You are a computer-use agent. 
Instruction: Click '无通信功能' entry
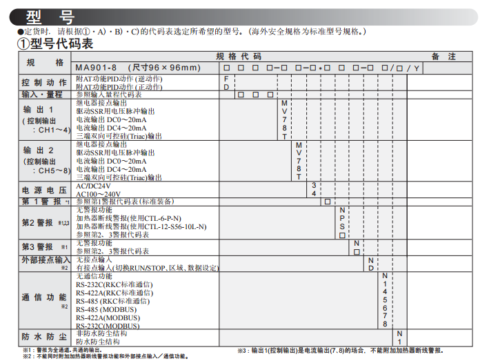point(94,276)
